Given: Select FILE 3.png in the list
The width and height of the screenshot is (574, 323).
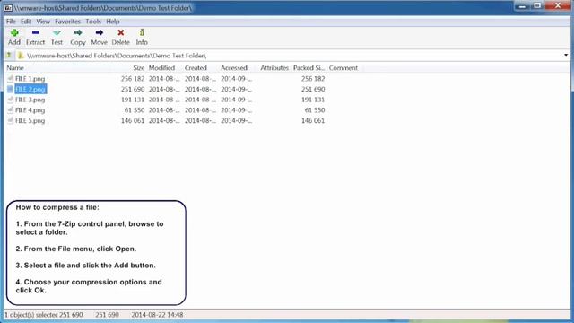Looking at the screenshot, I should pos(30,100).
